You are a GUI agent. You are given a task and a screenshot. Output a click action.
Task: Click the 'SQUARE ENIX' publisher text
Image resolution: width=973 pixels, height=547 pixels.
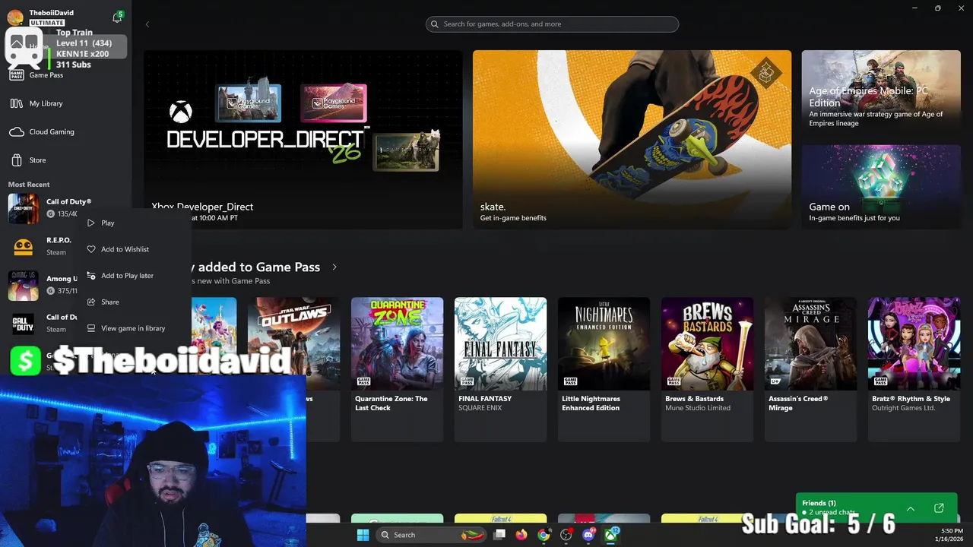480,408
